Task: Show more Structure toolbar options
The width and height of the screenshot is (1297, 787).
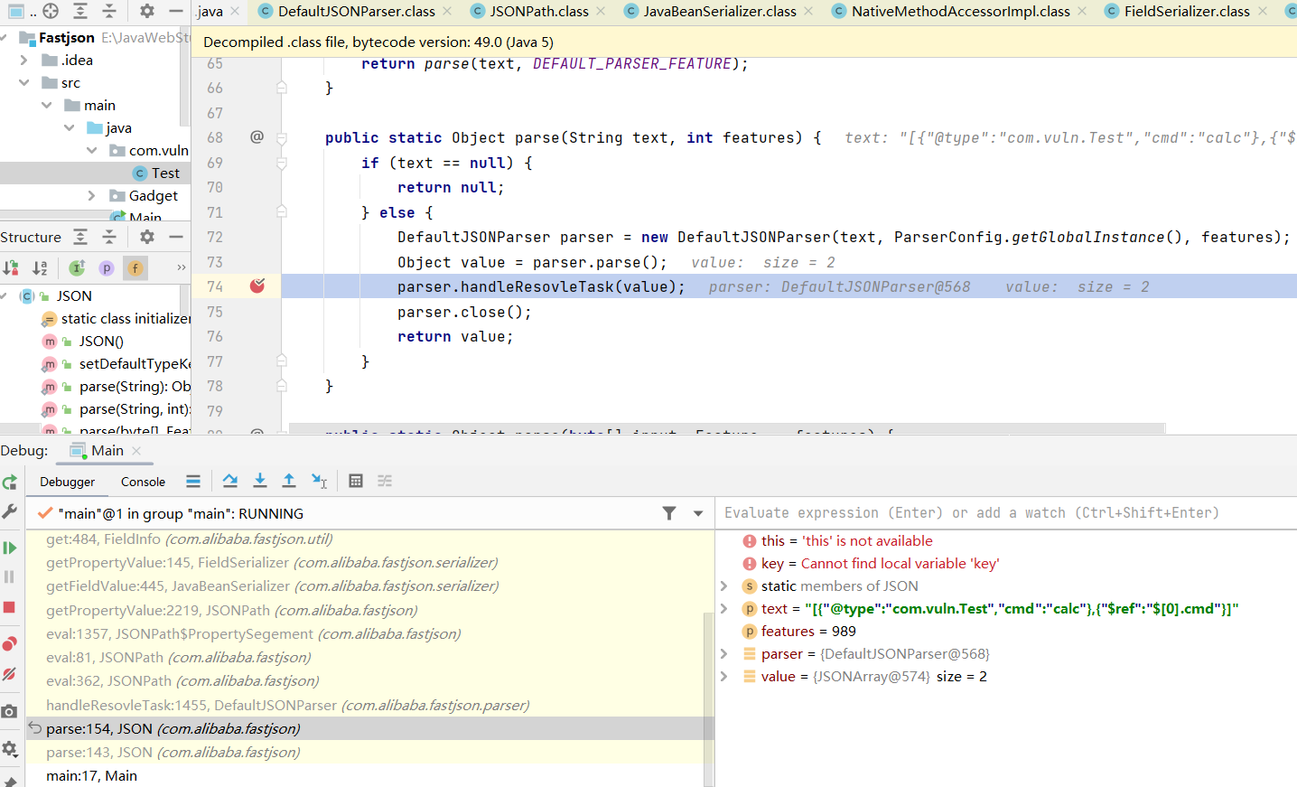Action: 182,267
